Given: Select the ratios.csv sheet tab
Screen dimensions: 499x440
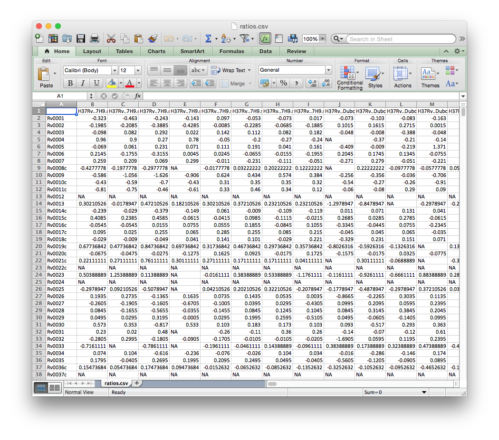Looking at the screenshot, I should (116, 383).
